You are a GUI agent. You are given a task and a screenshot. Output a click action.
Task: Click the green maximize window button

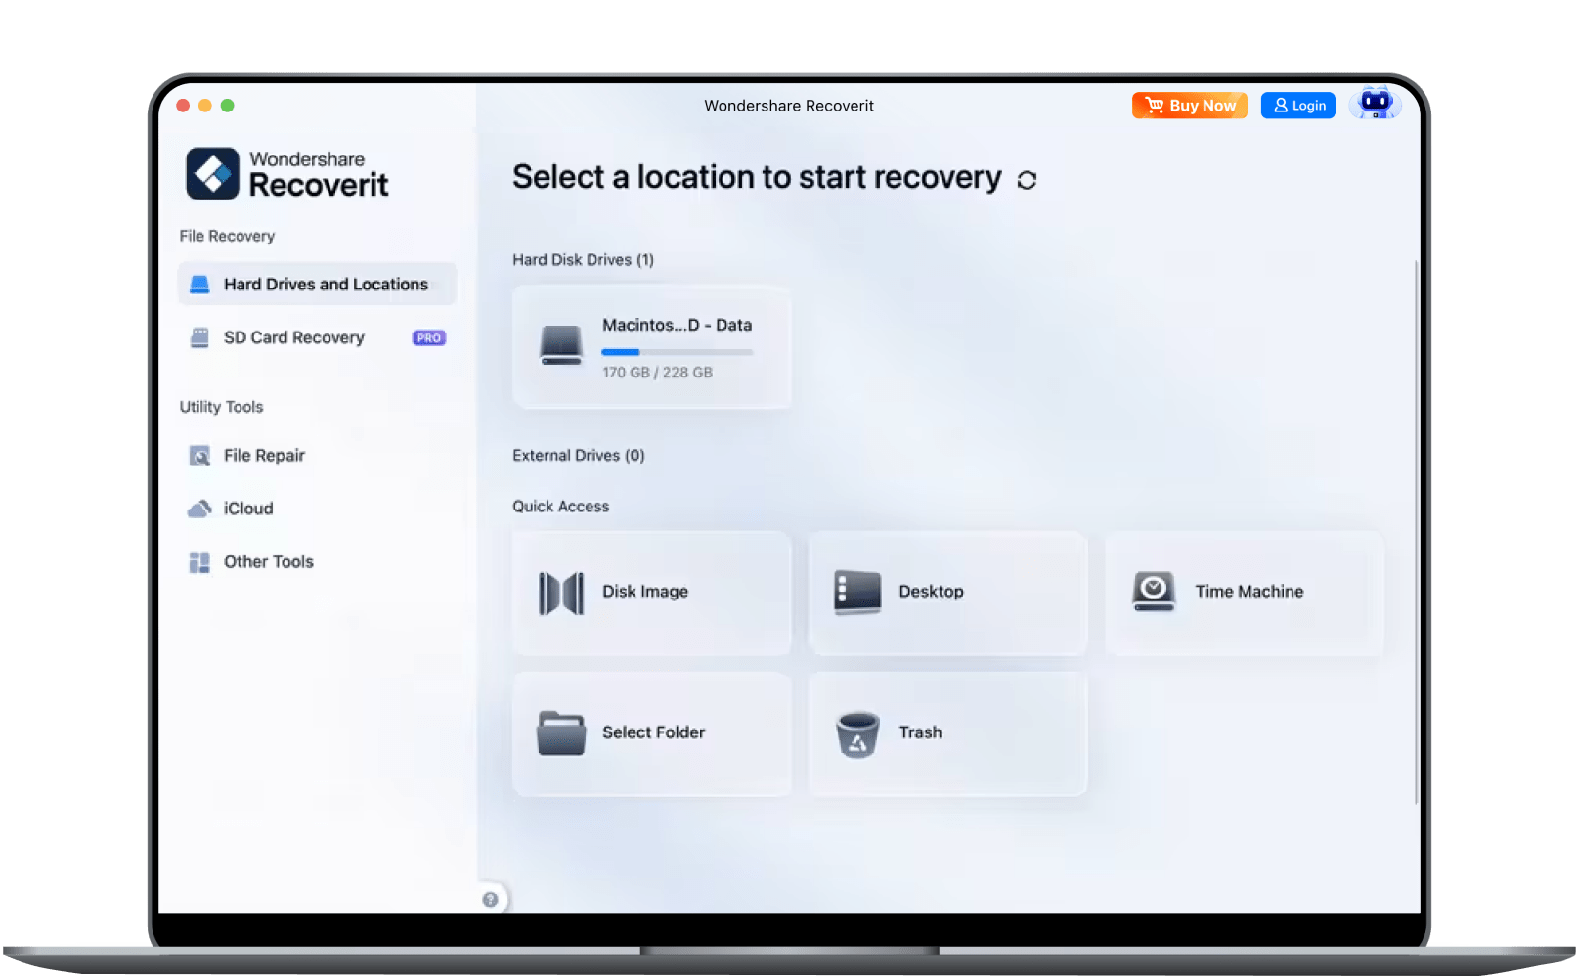tap(228, 106)
